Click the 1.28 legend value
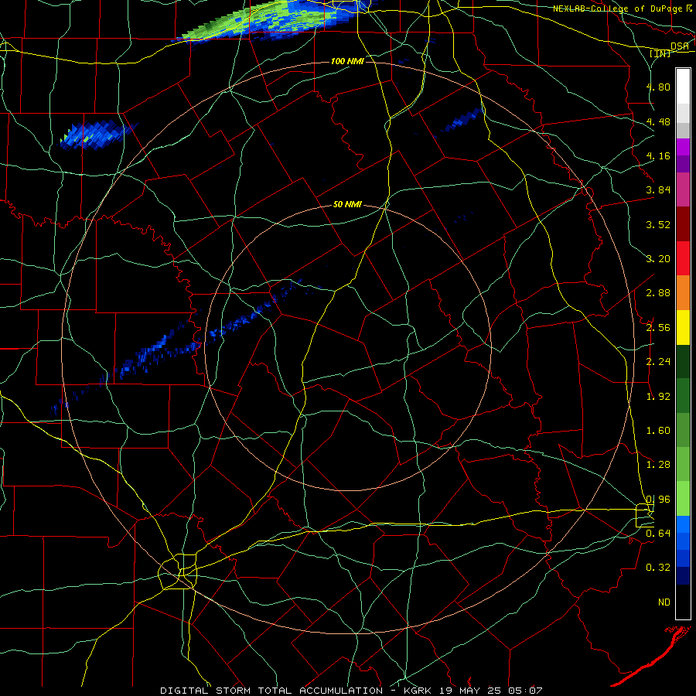696x696 pixels. pos(658,464)
